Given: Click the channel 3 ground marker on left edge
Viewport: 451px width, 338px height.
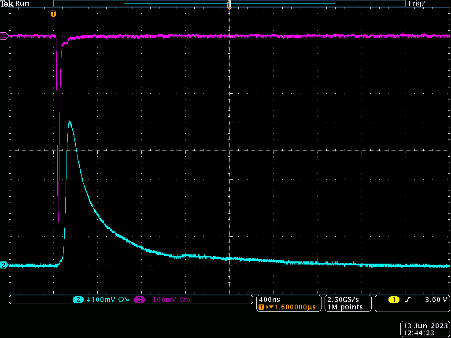Looking at the screenshot, I should click(4, 36).
